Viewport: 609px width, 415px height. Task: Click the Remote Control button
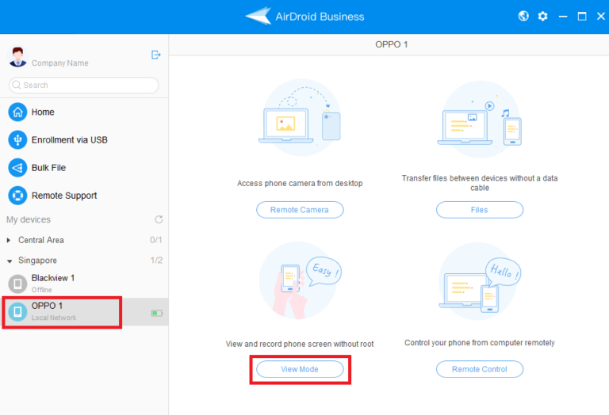tap(480, 369)
